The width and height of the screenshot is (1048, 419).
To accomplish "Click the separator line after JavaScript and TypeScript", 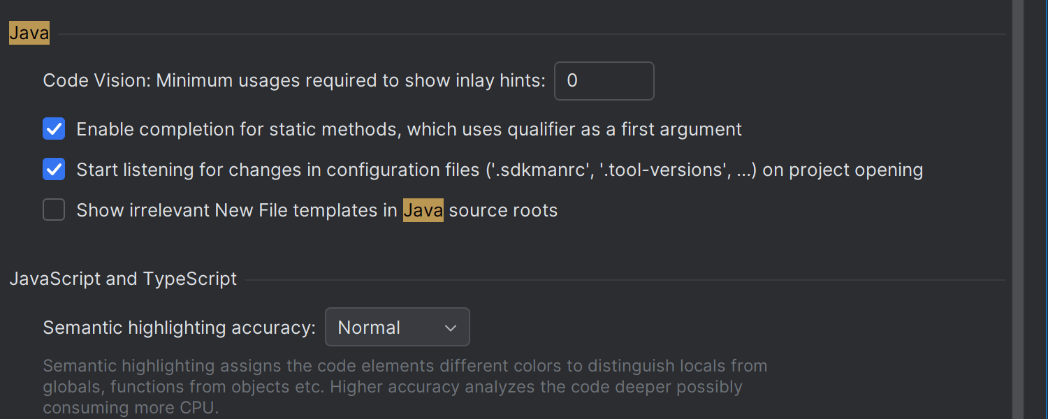I will point(622,280).
